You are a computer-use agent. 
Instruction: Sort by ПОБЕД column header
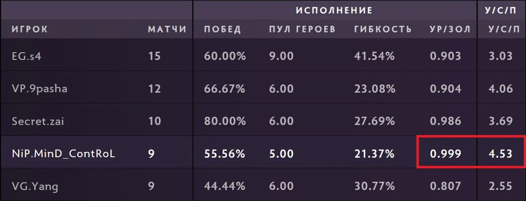click(x=222, y=29)
